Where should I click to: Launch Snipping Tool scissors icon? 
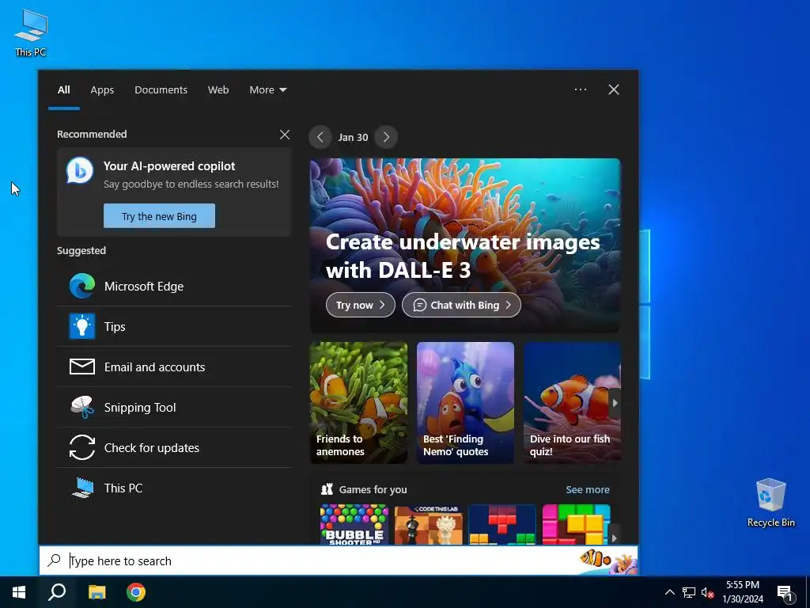[82, 407]
